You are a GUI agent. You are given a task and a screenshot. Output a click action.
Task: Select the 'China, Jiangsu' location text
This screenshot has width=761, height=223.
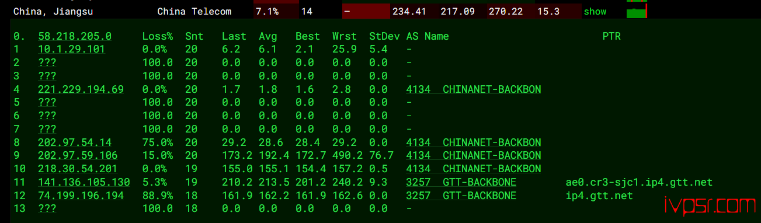[x=53, y=11]
